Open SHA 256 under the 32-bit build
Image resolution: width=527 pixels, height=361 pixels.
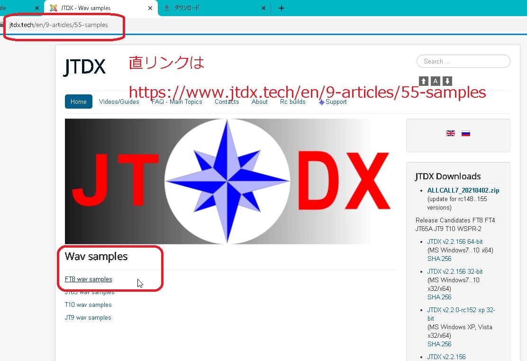(x=439, y=297)
